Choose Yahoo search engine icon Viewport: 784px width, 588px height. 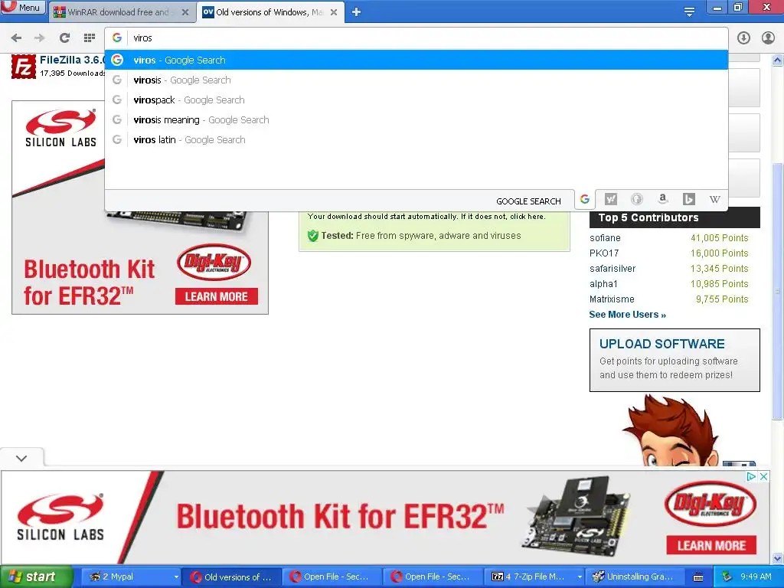tap(610, 200)
